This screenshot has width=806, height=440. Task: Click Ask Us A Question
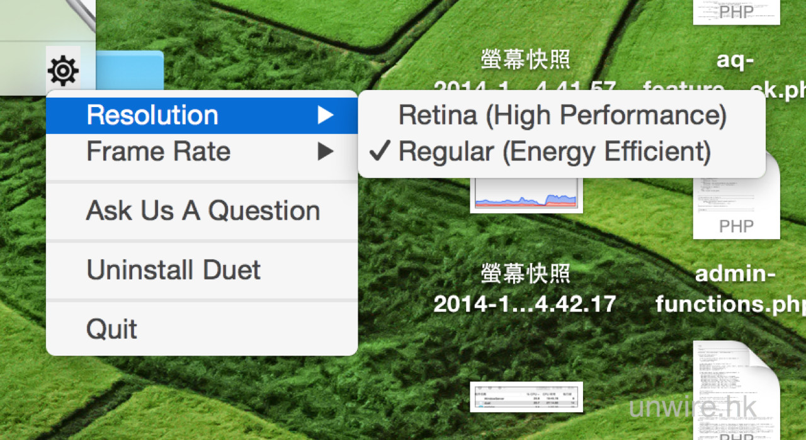click(203, 211)
